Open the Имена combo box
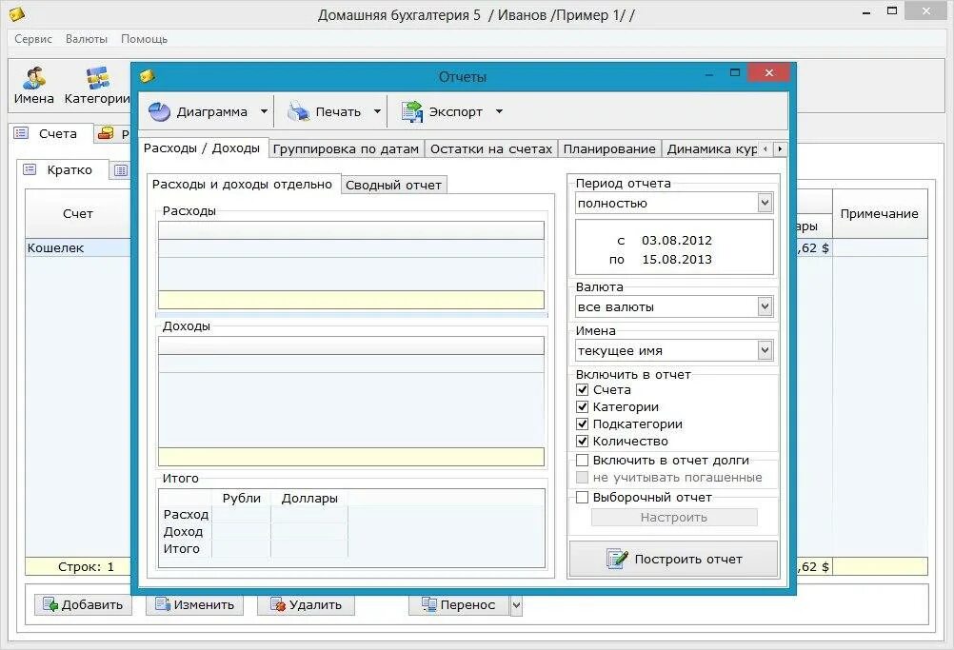 click(674, 351)
